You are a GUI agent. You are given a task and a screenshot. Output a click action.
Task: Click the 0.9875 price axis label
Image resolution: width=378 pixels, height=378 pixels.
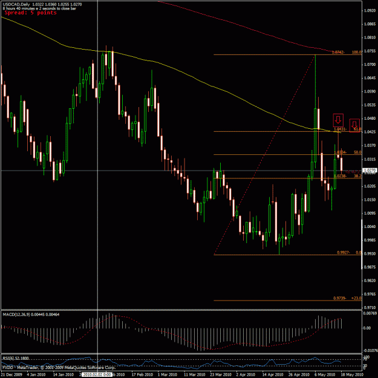(370, 267)
